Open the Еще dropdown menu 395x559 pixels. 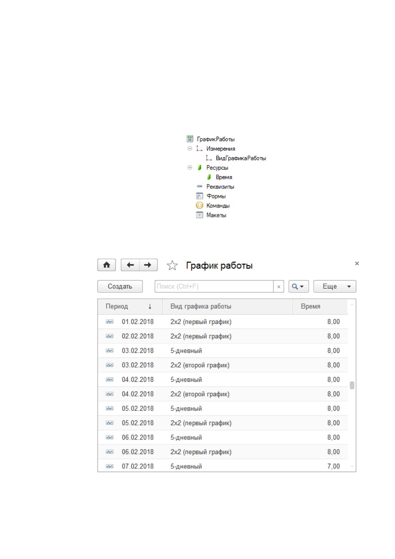click(335, 286)
